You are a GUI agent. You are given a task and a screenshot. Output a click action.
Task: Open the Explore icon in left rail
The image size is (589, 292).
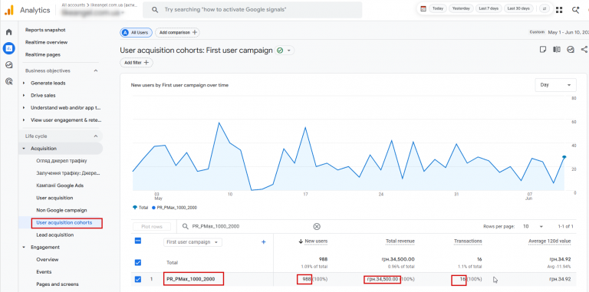[x=8, y=65]
